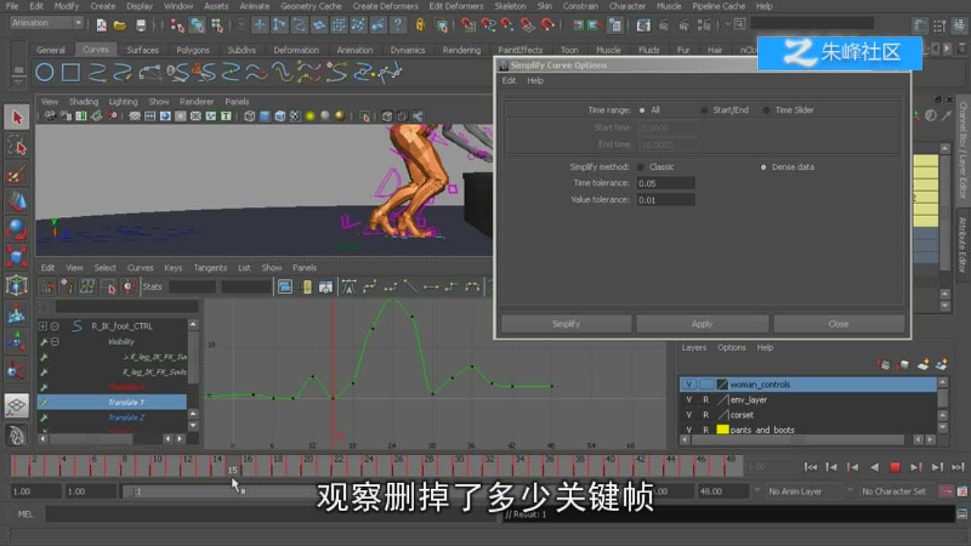Click the Close button in options dialog
Viewport: 971px width, 546px height.
pos(838,324)
